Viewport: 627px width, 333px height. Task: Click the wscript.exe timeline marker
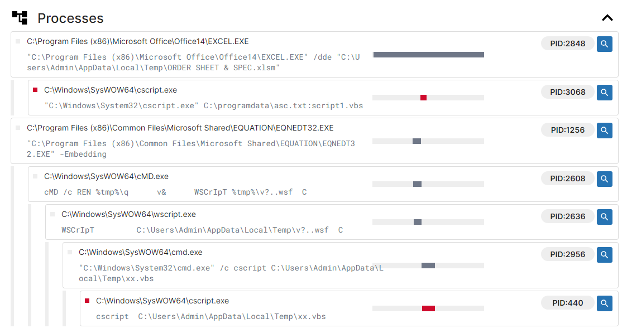(418, 222)
